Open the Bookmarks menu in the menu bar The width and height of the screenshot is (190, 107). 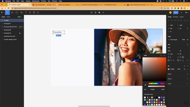coord(36,1)
